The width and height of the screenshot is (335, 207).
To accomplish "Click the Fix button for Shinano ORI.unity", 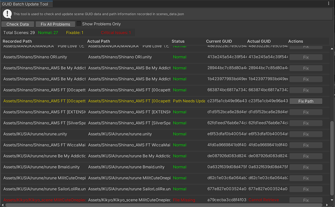I will [x=306, y=57].
